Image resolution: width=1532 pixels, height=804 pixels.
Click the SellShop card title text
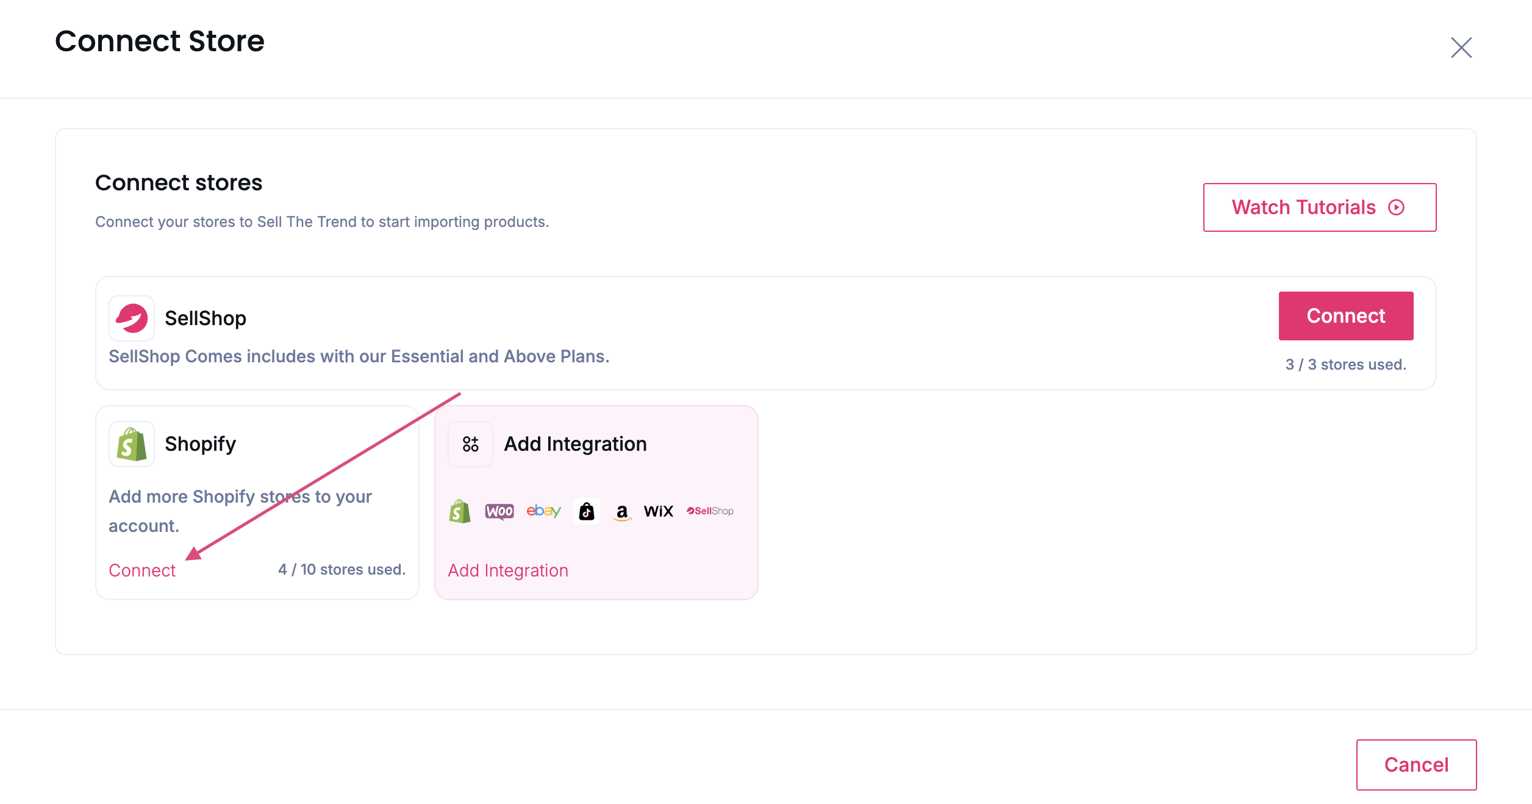[206, 318]
